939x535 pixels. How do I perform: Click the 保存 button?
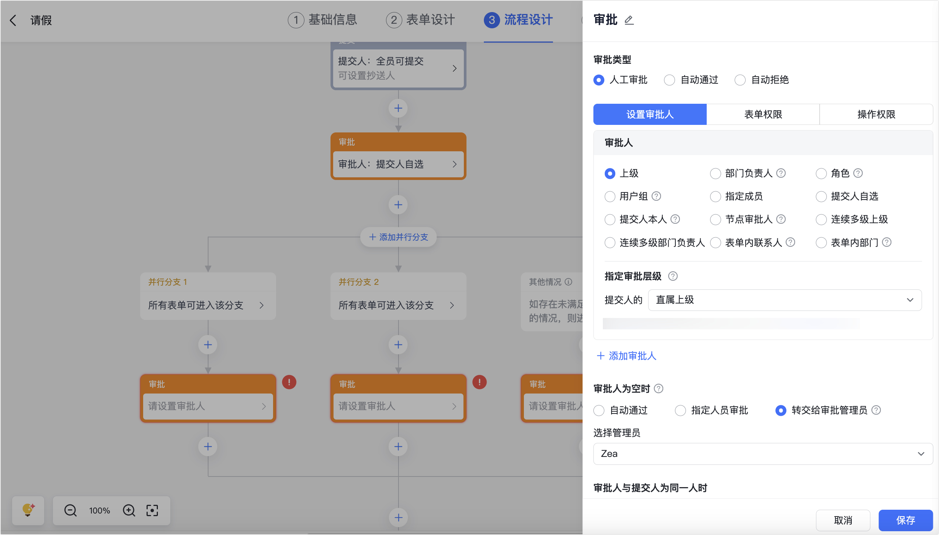906,520
